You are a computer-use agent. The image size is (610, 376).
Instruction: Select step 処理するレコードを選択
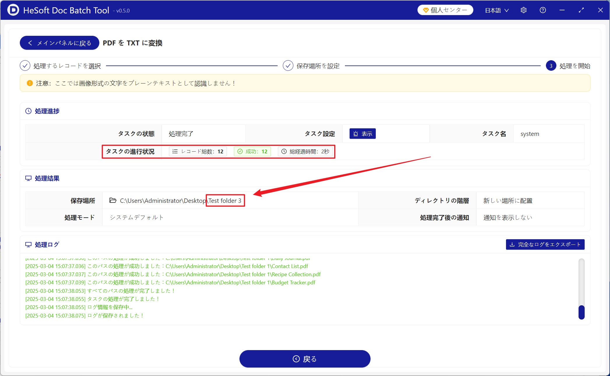(60, 66)
